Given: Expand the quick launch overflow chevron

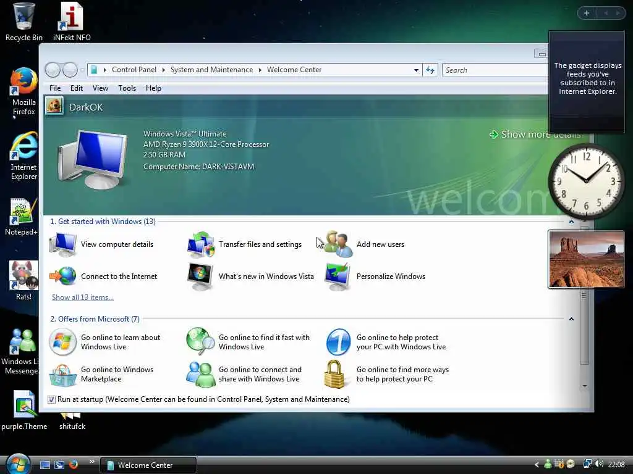Looking at the screenshot, I should (91, 462).
